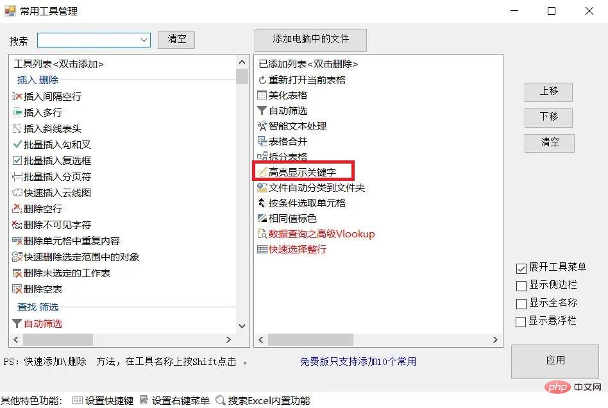Click the 按条件选取单元格 icon
This screenshot has height=408, width=608.
(x=262, y=203)
